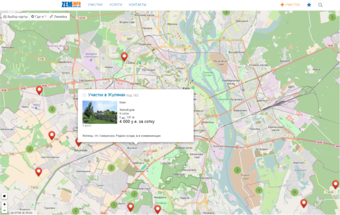Screen dimensions: 340x215
Task: Open favorites with the blue star icon
Action: [x=309, y=5]
